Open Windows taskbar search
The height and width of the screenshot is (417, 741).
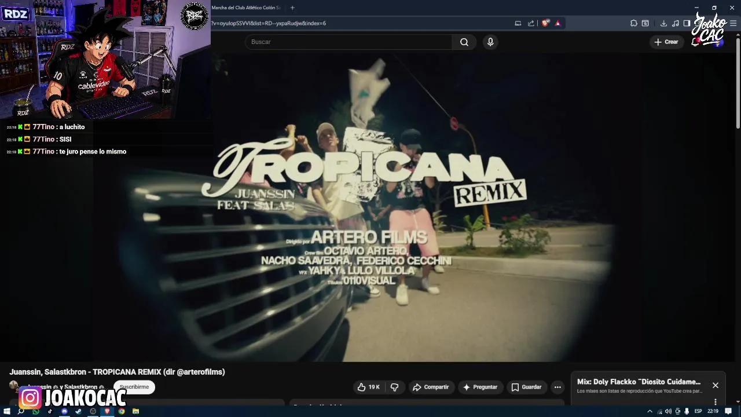pyautogui.click(x=21, y=411)
